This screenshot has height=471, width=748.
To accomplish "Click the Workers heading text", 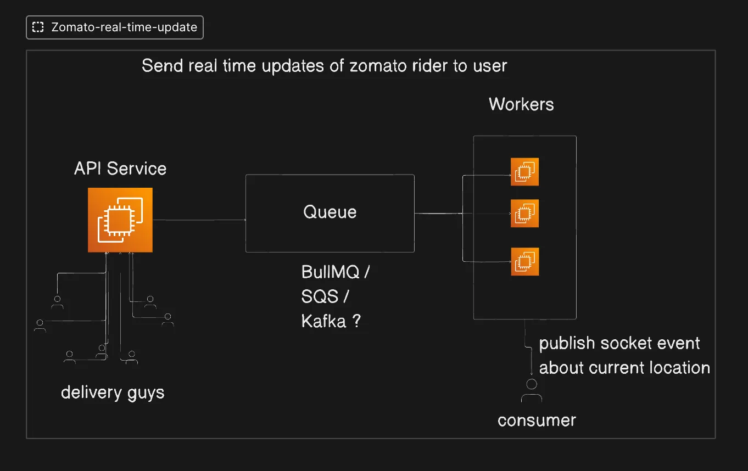I will click(x=521, y=104).
